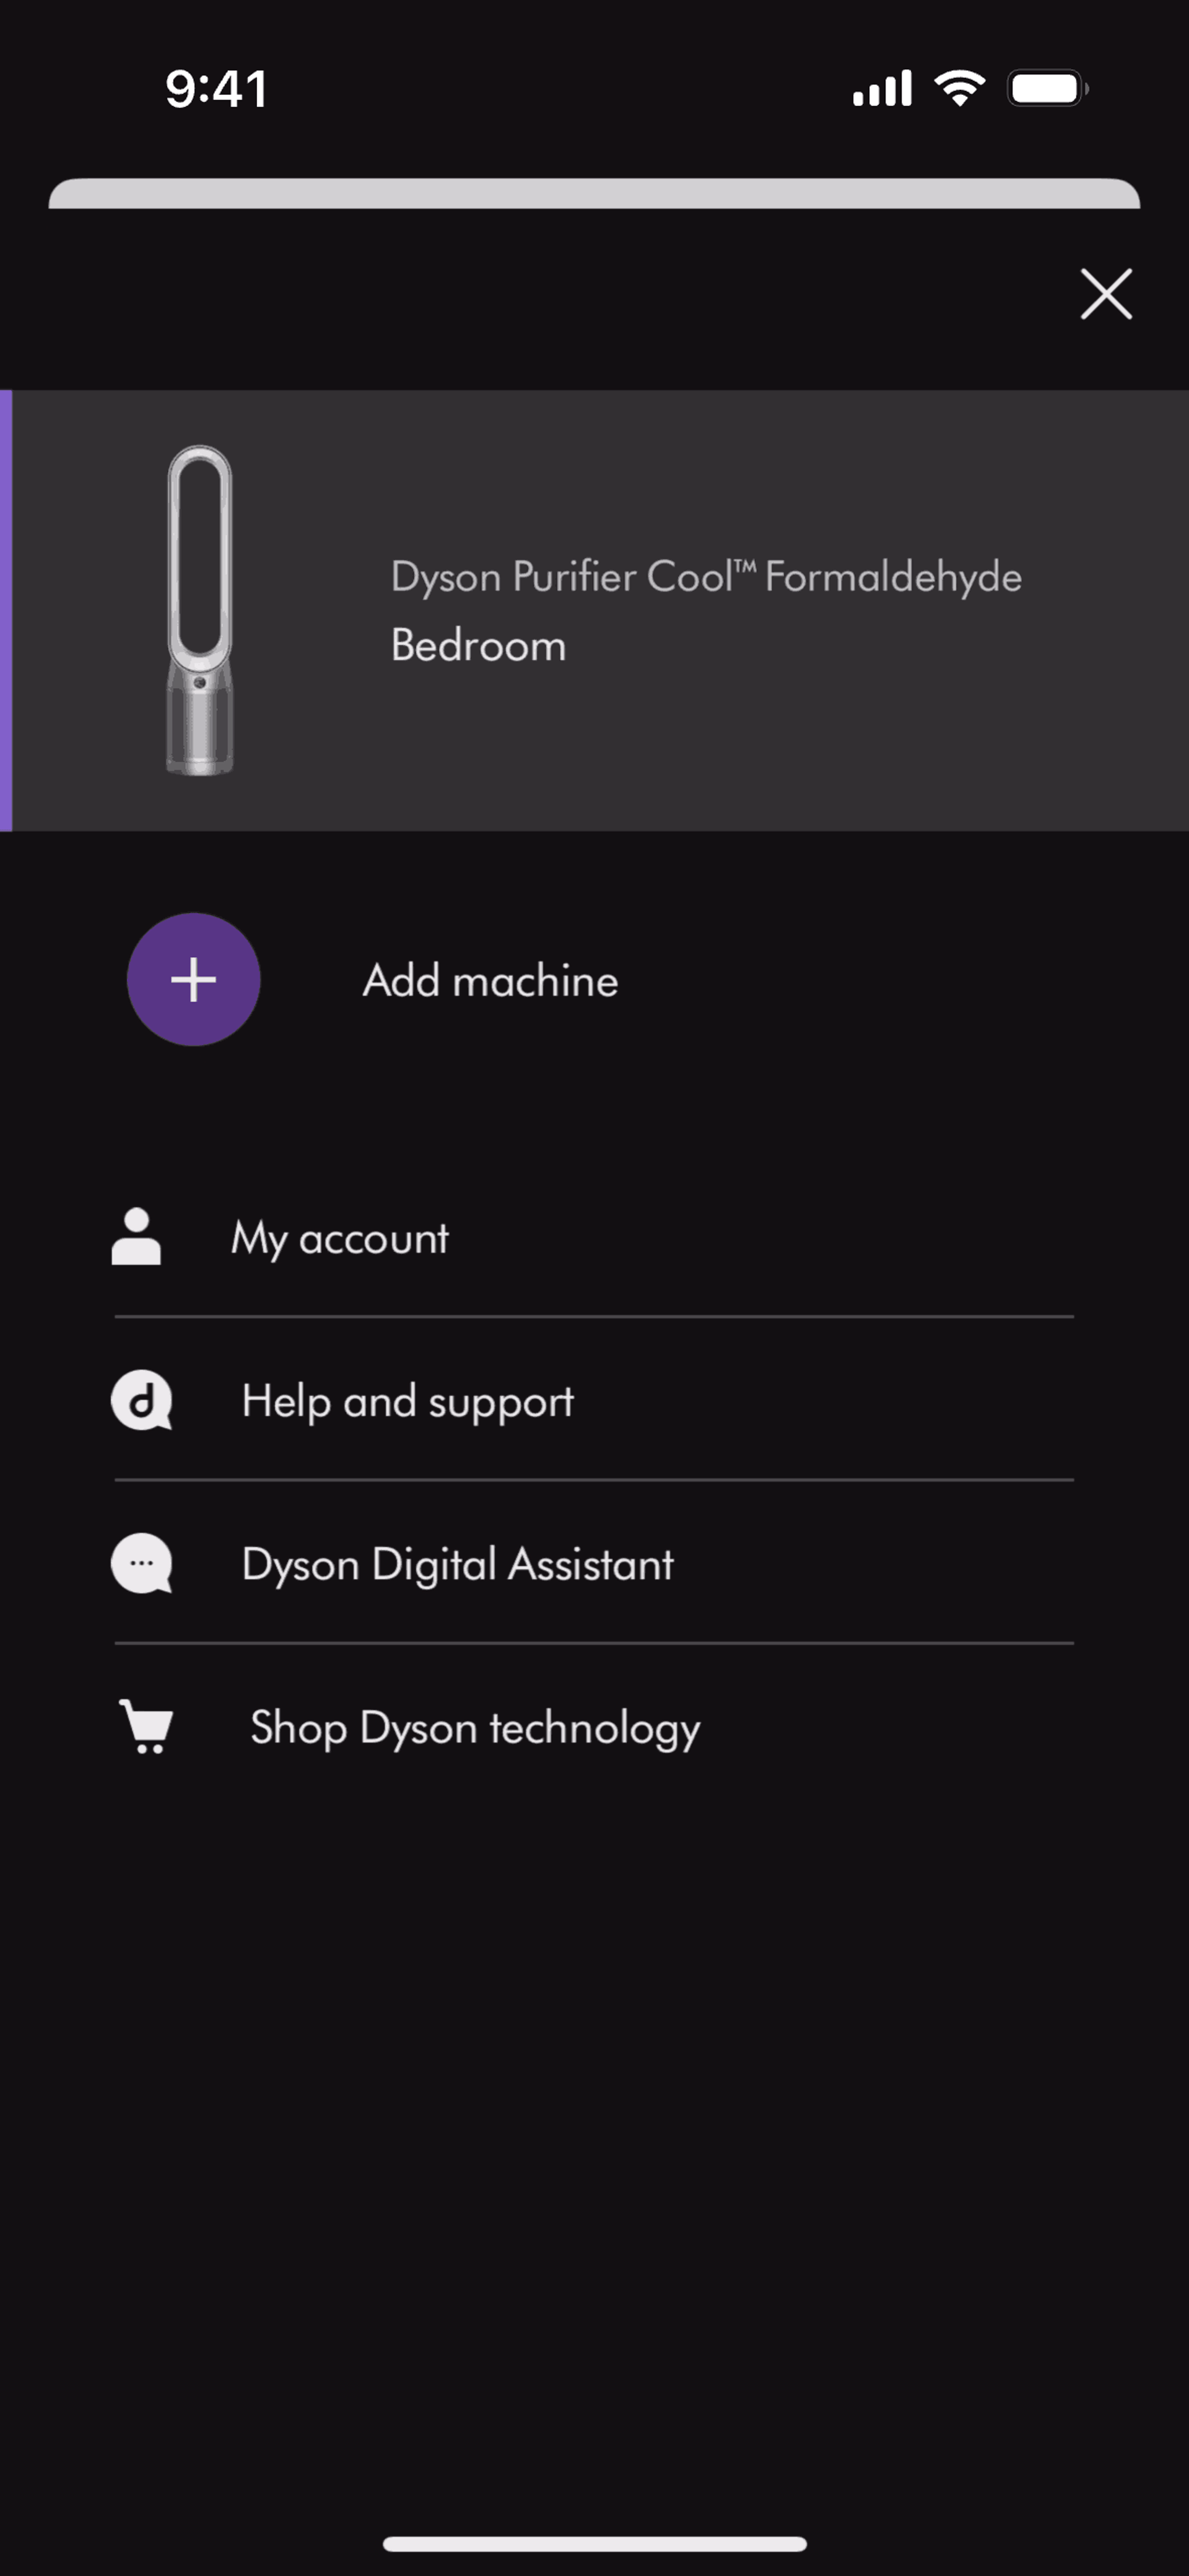Tap the 9:41 clock in status bar
The width and height of the screenshot is (1189, 2576).
click(x=216, y=89)
